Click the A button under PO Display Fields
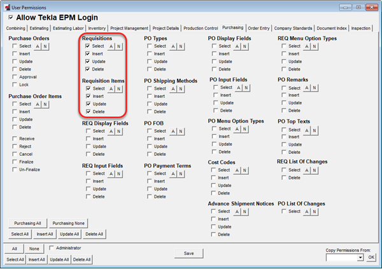 pos(237,46)
